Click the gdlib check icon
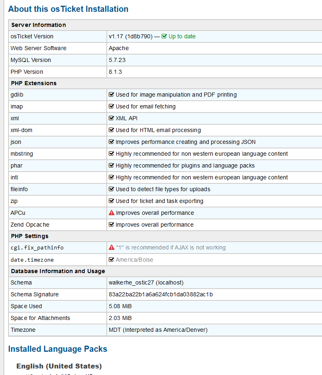This screenshot has height=375, width=322. 111,95
